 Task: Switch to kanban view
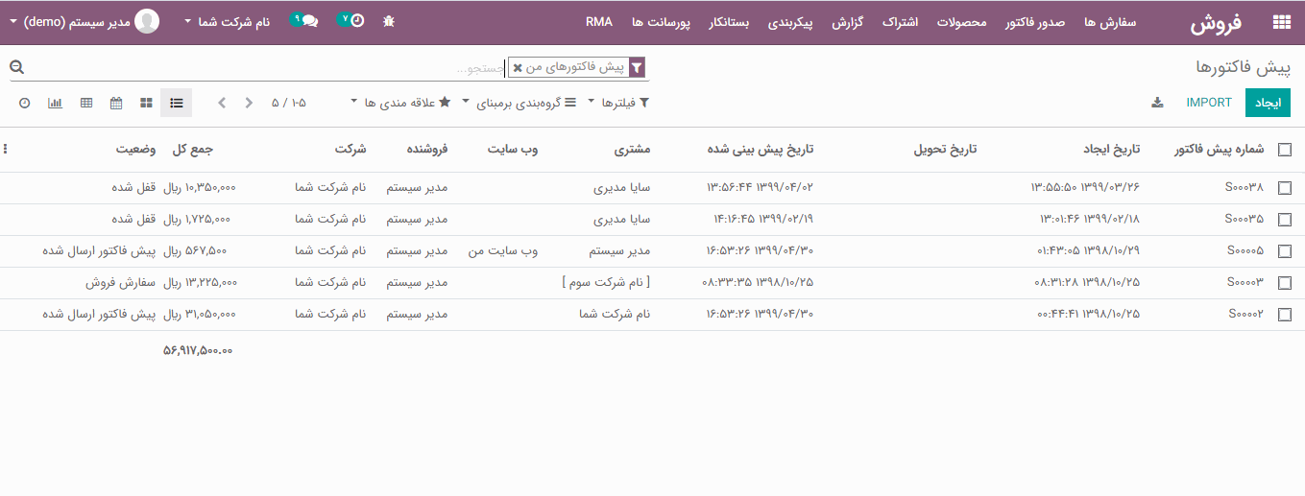pyautogui.click(x=146, y=103)
